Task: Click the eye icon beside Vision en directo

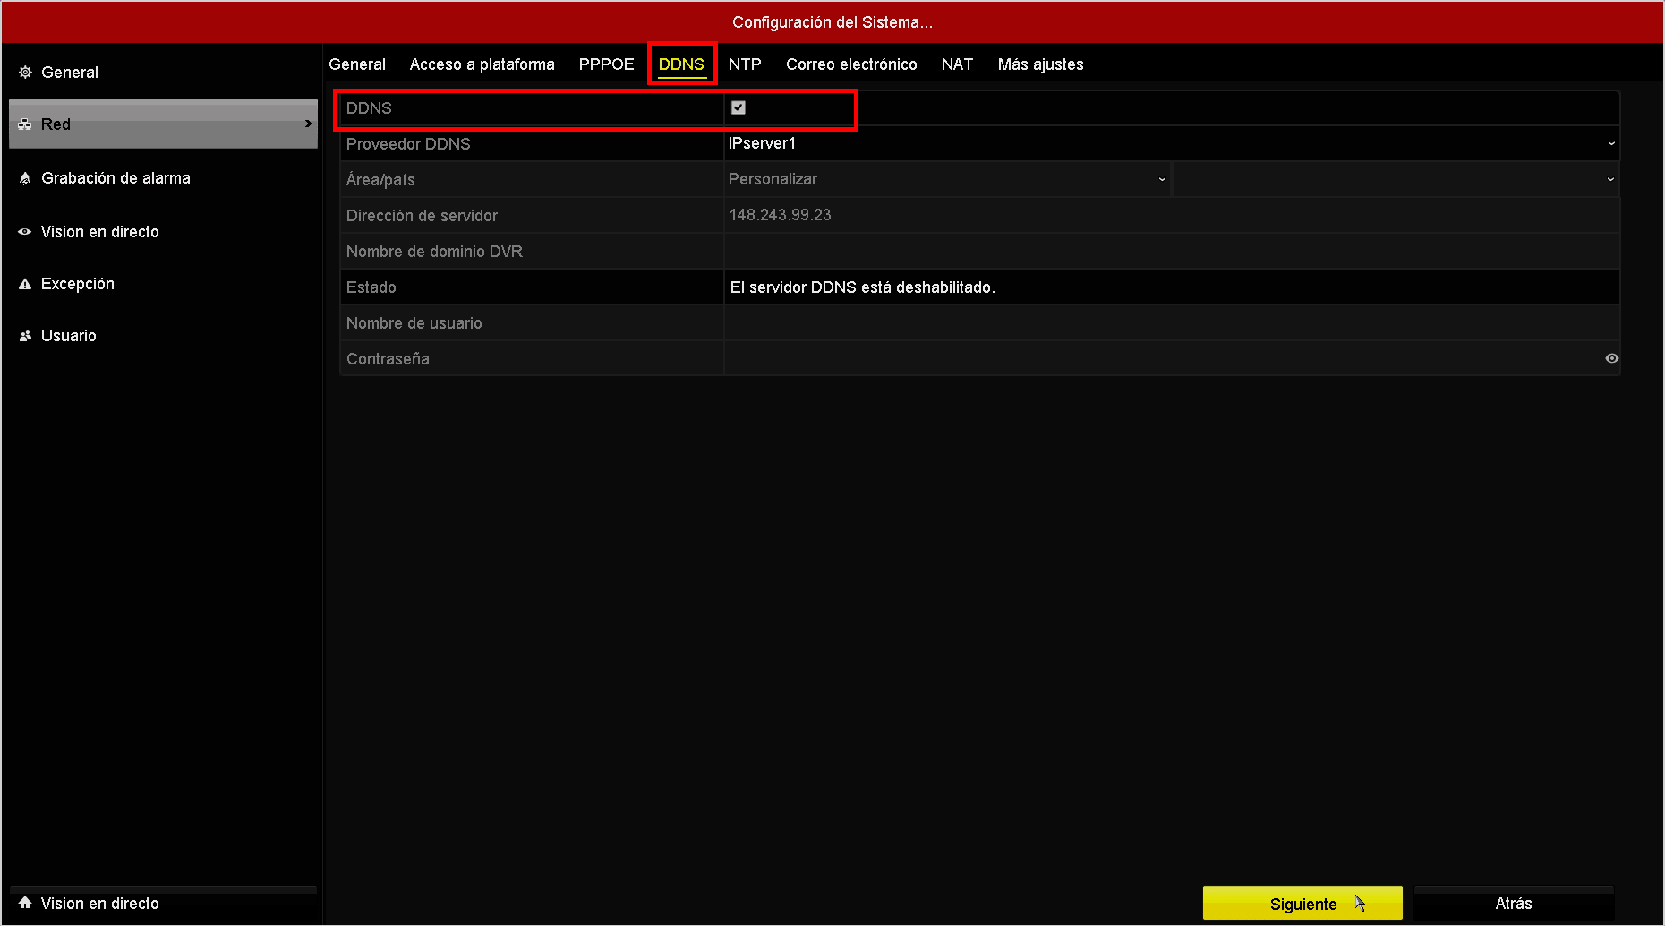Action: 25,232
